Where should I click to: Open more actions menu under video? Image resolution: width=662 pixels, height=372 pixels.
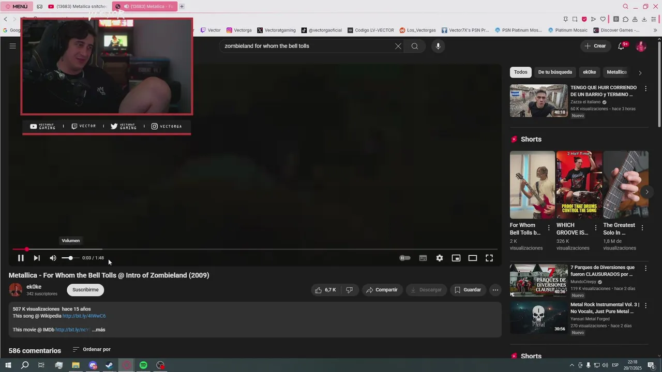coord(495,290)
